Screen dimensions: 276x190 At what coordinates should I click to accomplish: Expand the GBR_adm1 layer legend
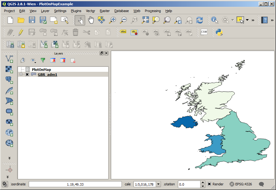pos(21,75)
